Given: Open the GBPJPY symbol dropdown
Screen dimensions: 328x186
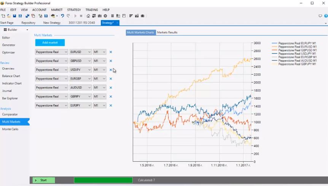Looking at the screenshot, I should point(81,97).
